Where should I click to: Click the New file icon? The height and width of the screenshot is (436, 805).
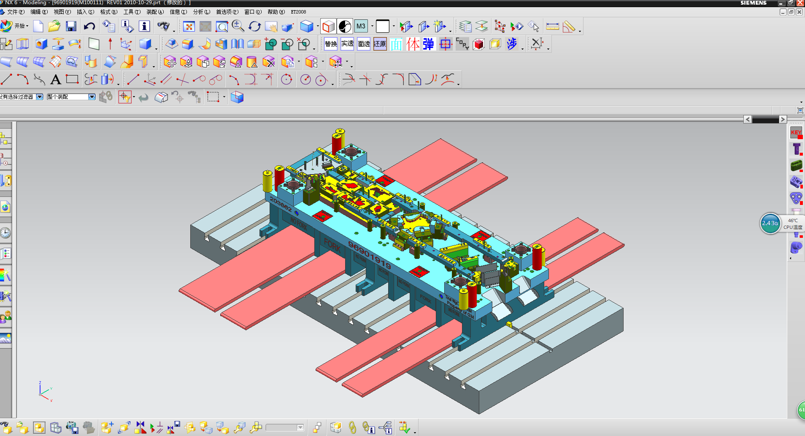tap(38, 27)
